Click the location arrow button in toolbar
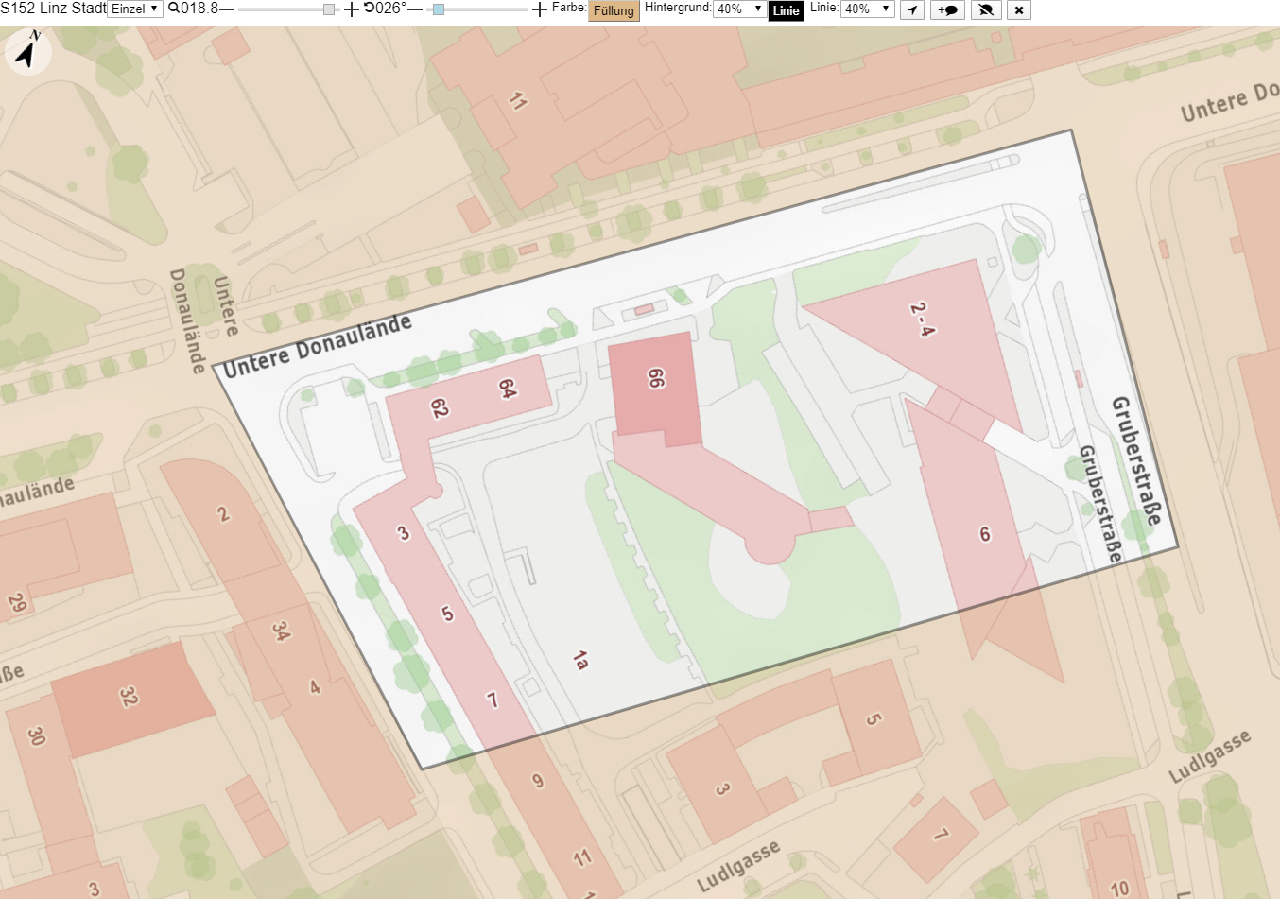The width and height of the screenshot is (1280, 899). tap(911, 10)
